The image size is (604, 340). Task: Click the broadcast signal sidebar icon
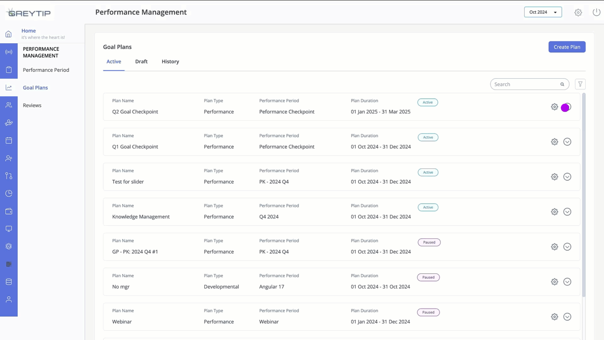[x=9, y=52]
